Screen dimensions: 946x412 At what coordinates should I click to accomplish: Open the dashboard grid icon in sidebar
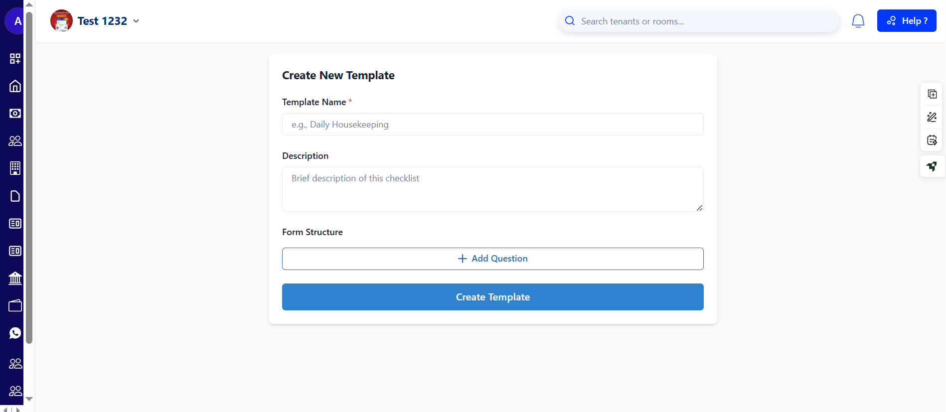[15, 59]
